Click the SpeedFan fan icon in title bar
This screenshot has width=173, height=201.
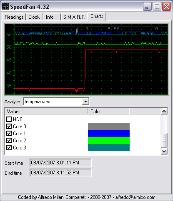[5, 7]
